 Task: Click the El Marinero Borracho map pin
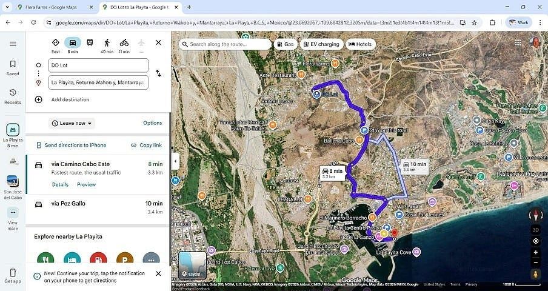[x=373, y=217]
